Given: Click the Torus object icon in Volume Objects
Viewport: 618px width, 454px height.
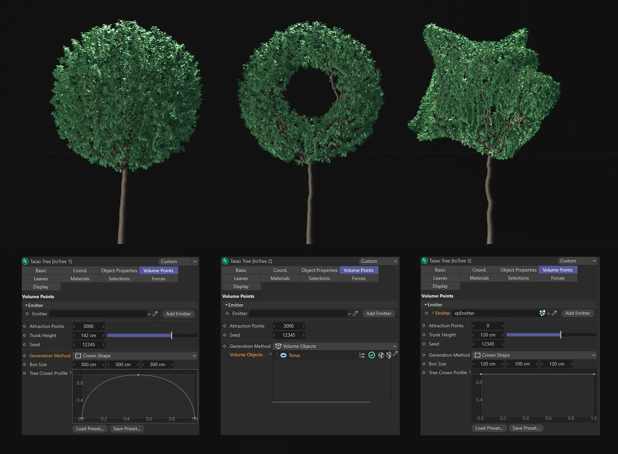Looking at the screenshot, I should (283, 355).
